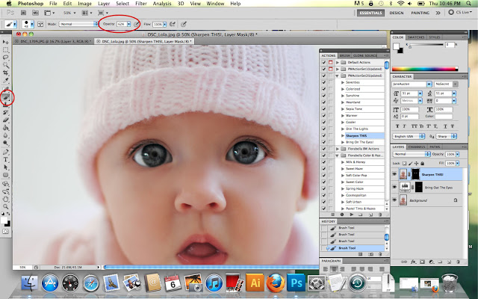Viewport: 478px width, 299px height.
Task: Hide the Bring Out The Eyes layer
Action: 394,187
